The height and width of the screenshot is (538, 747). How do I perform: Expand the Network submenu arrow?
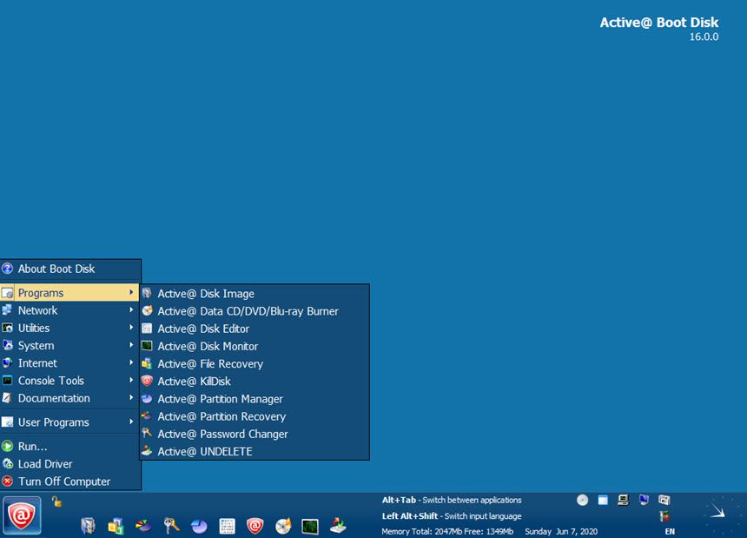coord(131,309)
